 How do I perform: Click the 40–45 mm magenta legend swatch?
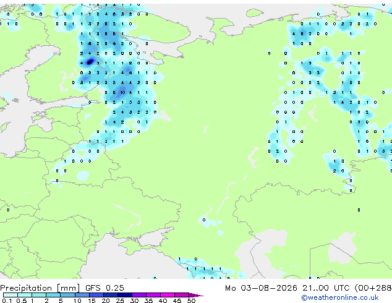[168, 295]
